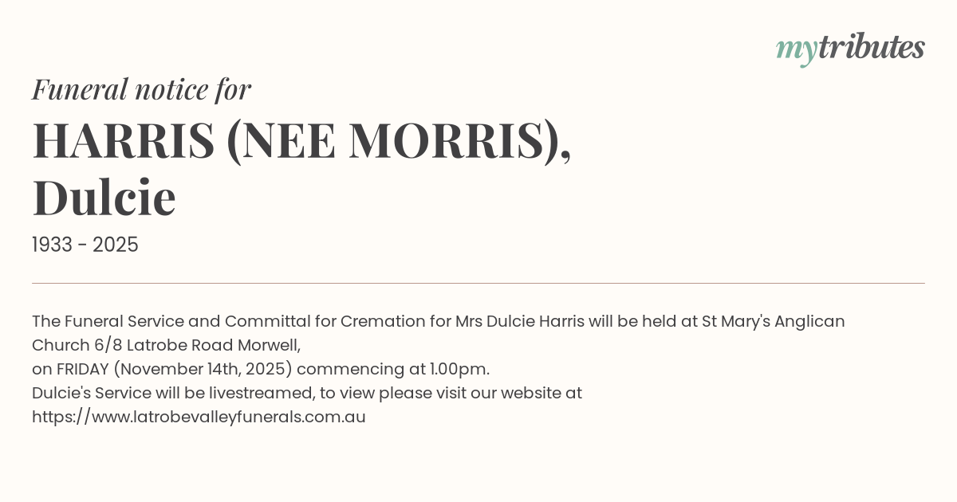Viewport: 957px width, 502px height.
Task: Click "St Mary's Anglican" venue text
Action: pyautogui.click(x=773, y=321)
